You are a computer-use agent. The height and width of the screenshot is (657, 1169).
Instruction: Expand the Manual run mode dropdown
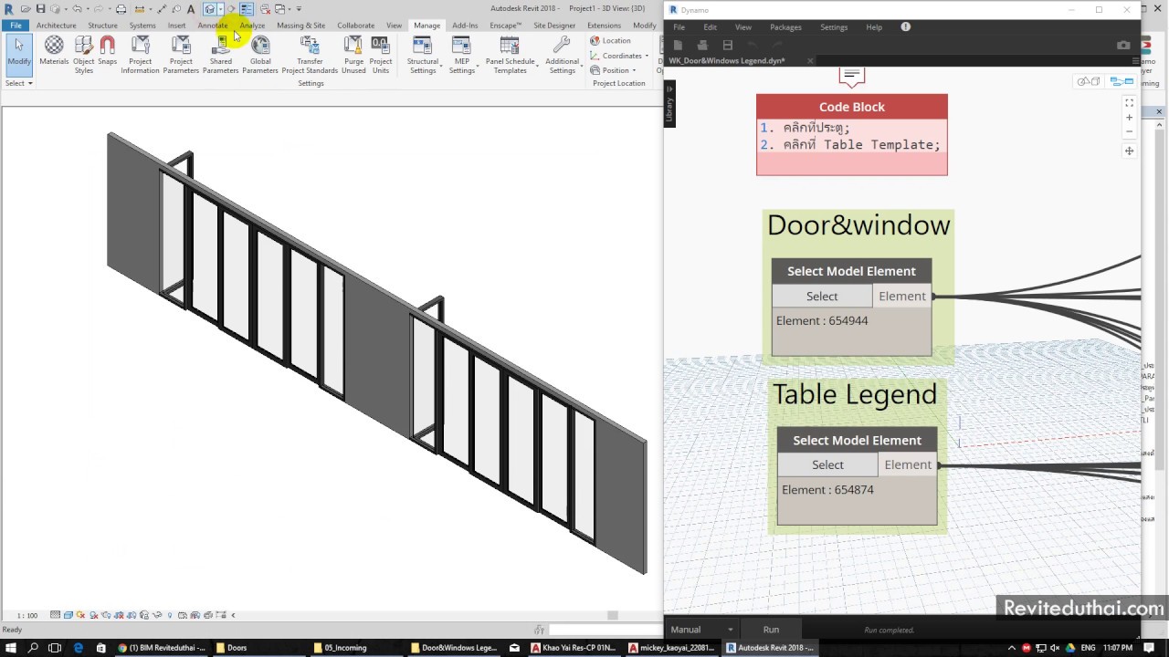[701, 630]
